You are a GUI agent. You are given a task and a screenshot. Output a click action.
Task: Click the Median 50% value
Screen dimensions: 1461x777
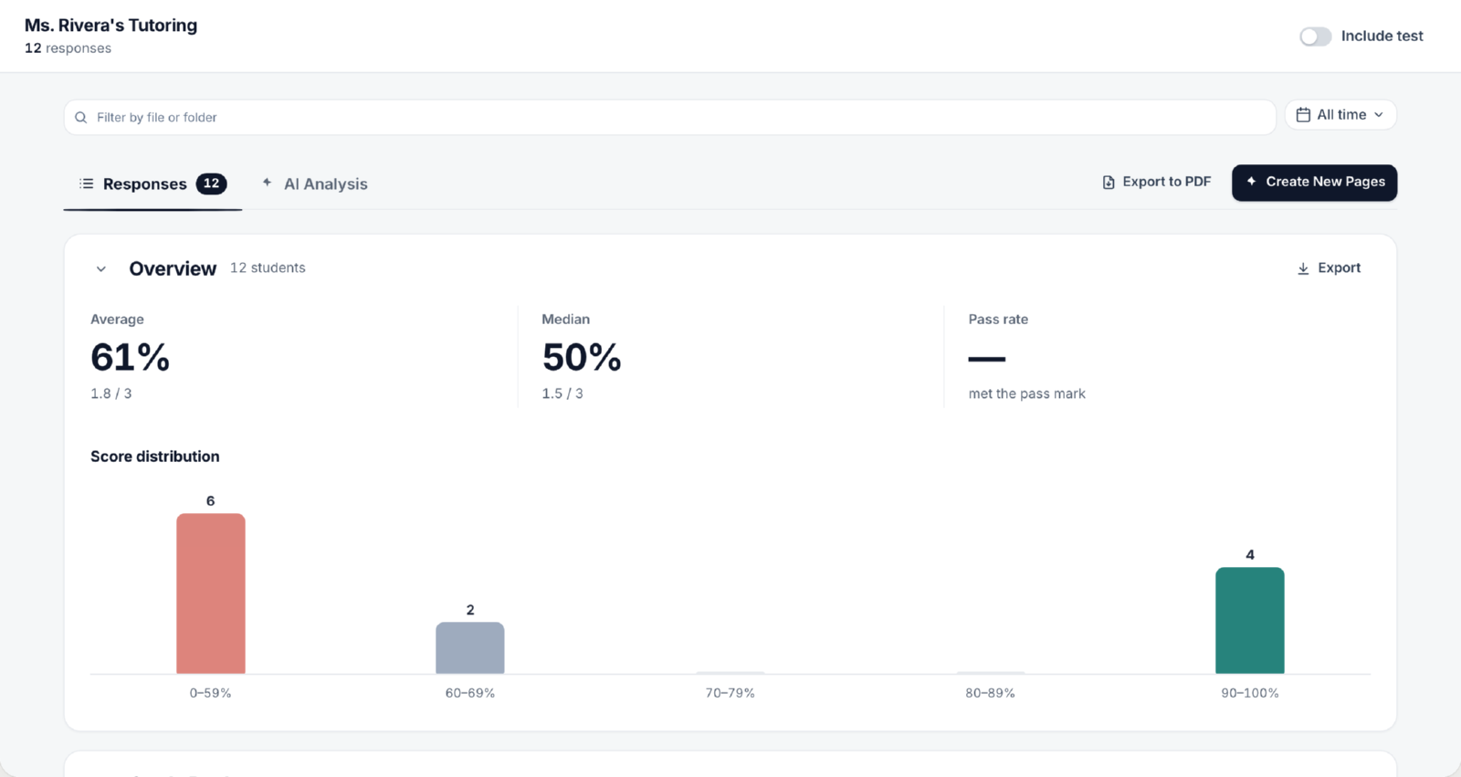(582, 357)
